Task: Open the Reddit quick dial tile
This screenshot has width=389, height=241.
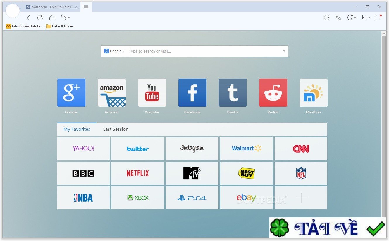Action: 273,93
